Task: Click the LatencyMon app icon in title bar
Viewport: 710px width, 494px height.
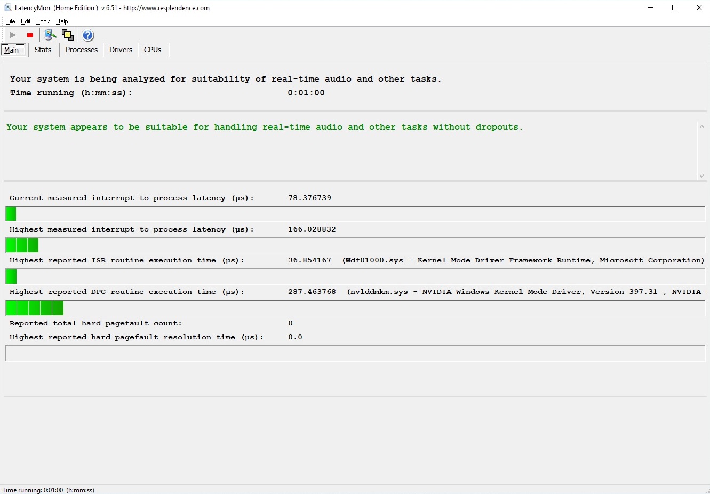Action: click(7, 7)
